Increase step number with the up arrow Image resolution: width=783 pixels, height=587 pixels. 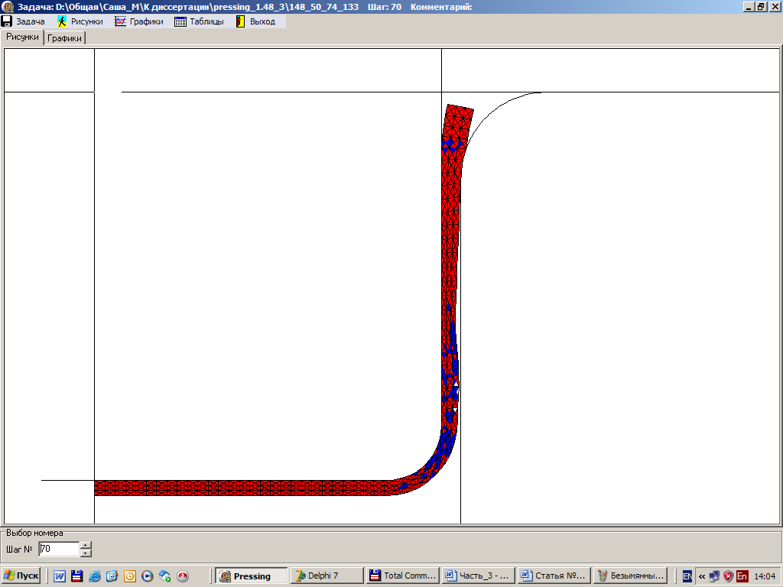click(86, 545)
